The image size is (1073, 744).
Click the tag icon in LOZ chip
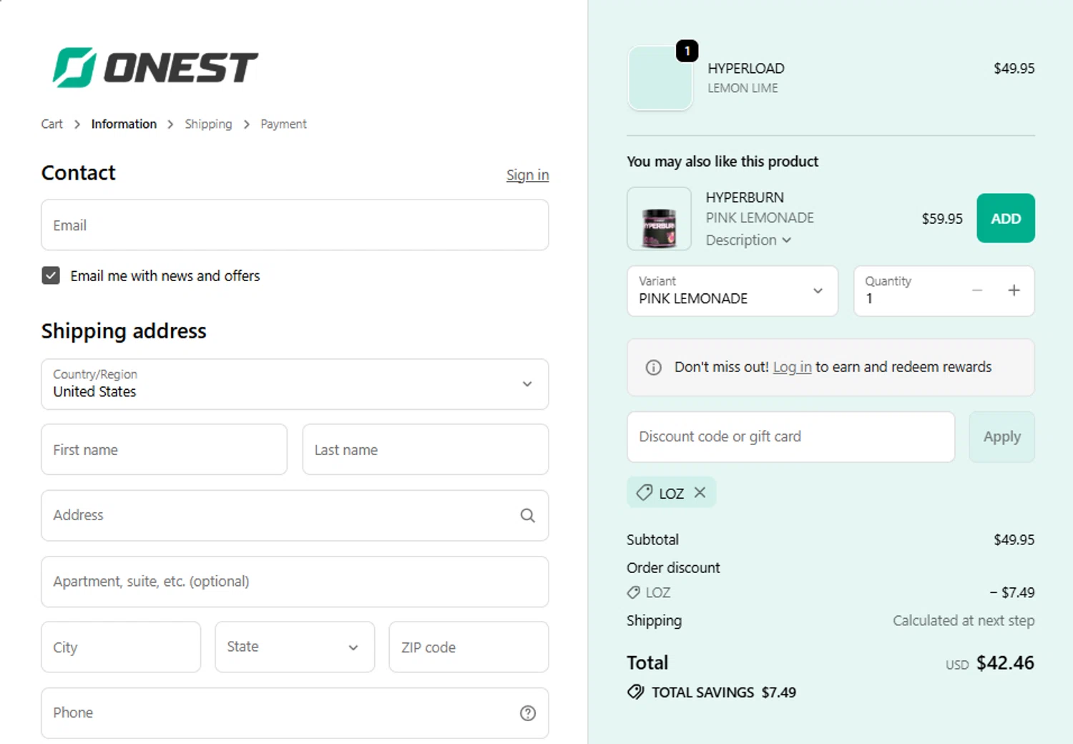coord(645,492)
